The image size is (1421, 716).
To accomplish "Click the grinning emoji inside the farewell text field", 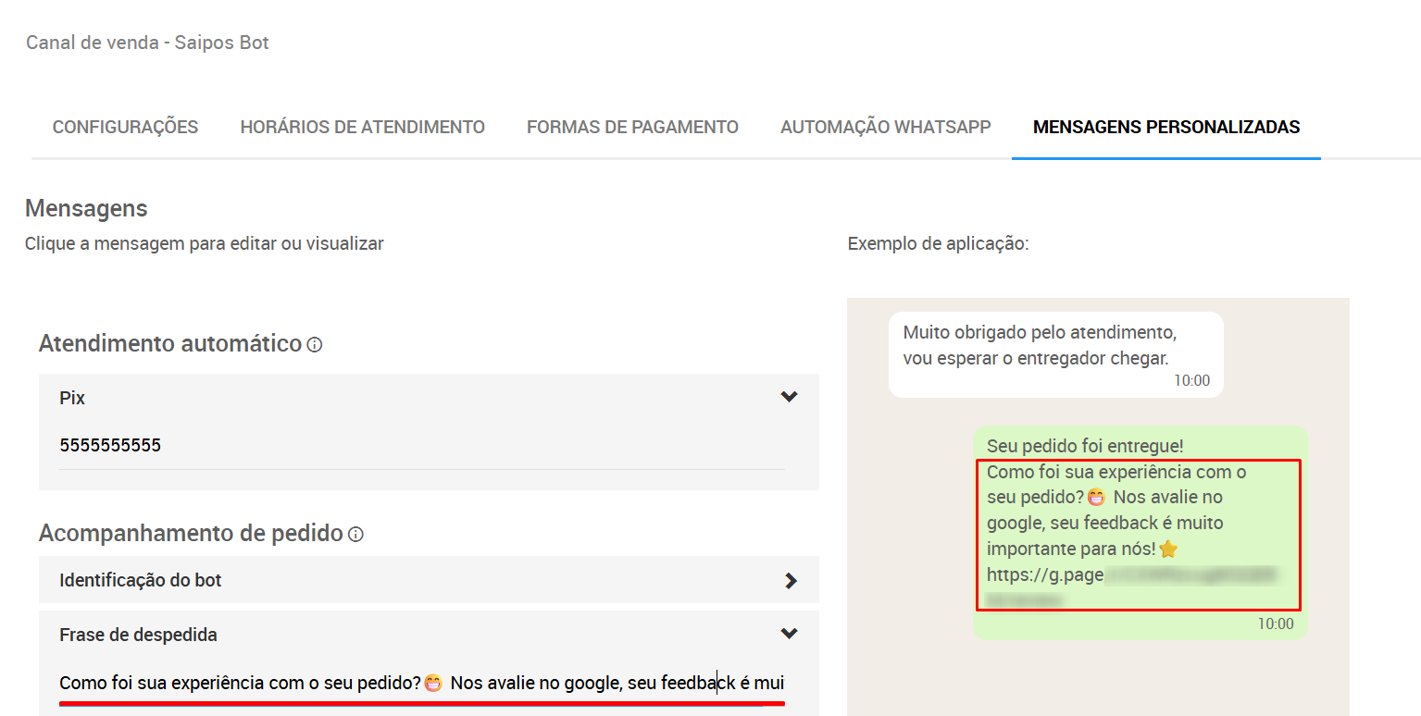I will pyautogui.click(x=433, y=684).
